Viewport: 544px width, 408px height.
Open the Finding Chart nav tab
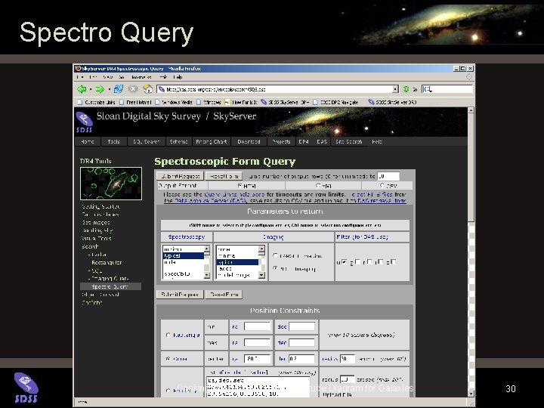click(212, 141)
